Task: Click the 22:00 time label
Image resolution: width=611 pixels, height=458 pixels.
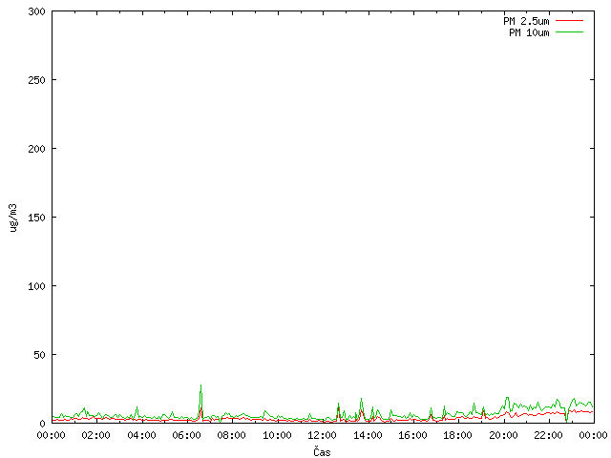Action: pos(548,435)
